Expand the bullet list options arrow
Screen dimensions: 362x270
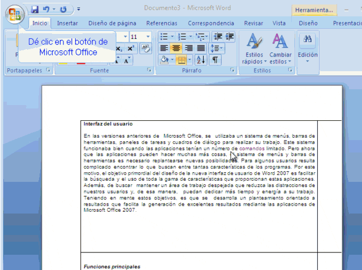coord(173,37)
